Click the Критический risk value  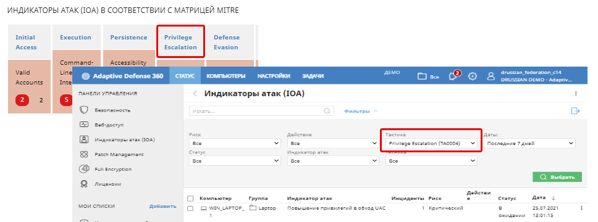446,208
